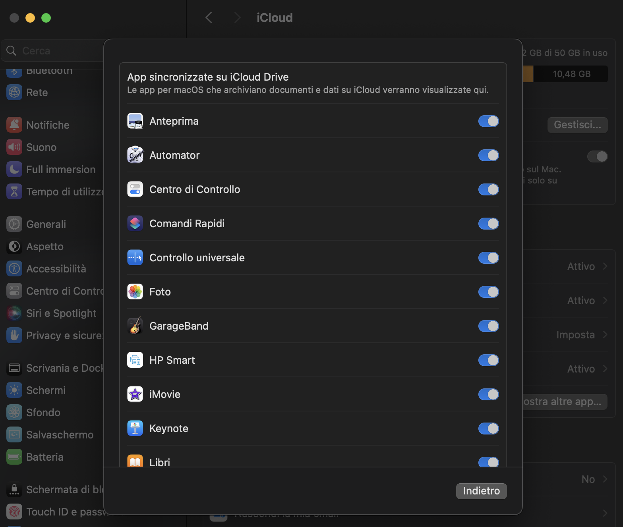
Task: Click the Automator robot icon
Action: tap(135, 155)
